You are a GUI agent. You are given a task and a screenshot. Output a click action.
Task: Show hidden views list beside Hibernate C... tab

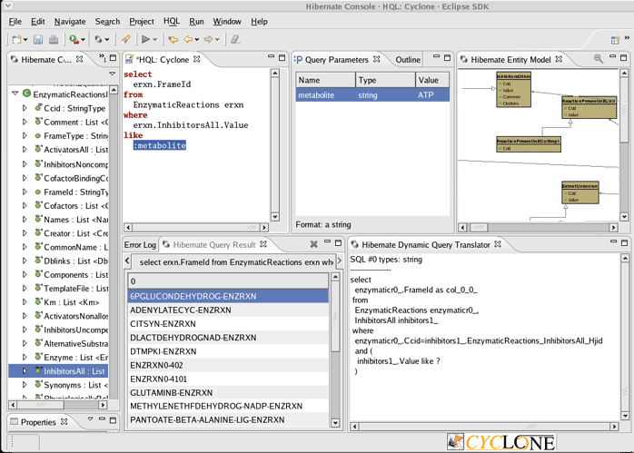[x=103, y=58]
